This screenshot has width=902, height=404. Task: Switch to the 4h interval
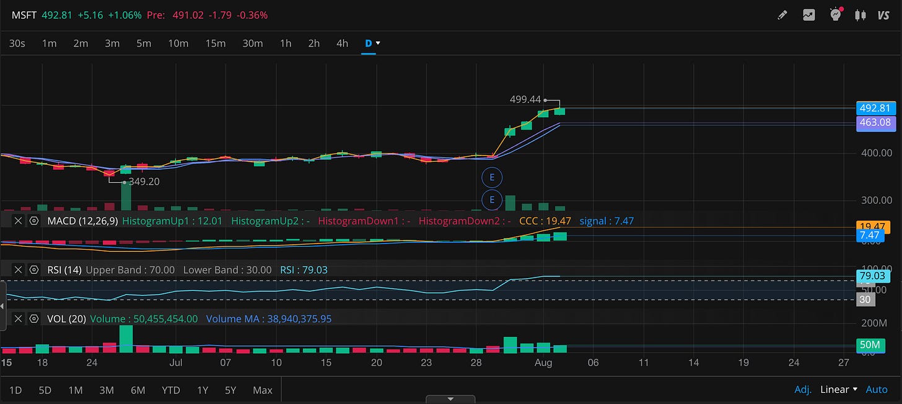click(x=342, y=43)
